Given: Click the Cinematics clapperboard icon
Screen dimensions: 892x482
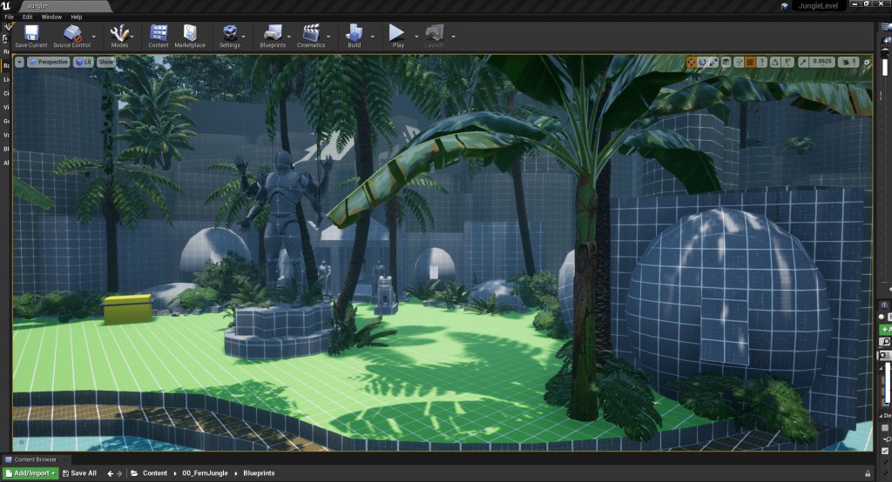Looking at the screenshot, I should pos(311,34).
